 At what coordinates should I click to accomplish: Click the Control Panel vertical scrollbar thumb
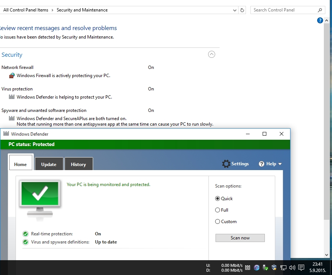coord(326,122)
